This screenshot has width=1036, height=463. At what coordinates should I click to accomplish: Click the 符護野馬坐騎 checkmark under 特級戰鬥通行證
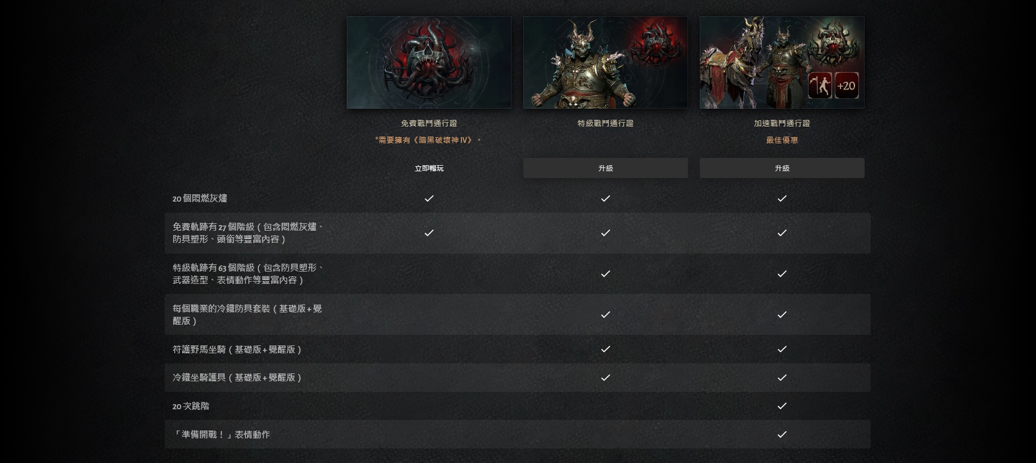606,349
